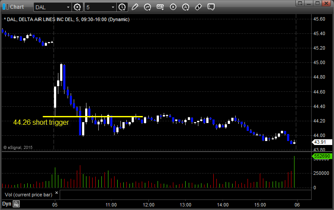Click the chart type toolbar icon
The width and height of the screenshot is (334, 210).
[147, 7]
